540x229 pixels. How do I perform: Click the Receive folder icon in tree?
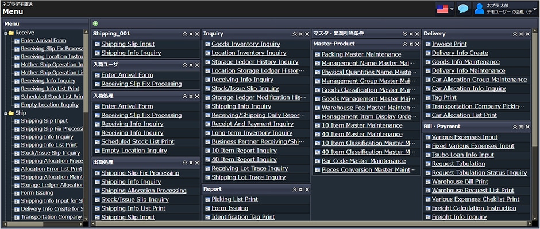coord(11,33)
